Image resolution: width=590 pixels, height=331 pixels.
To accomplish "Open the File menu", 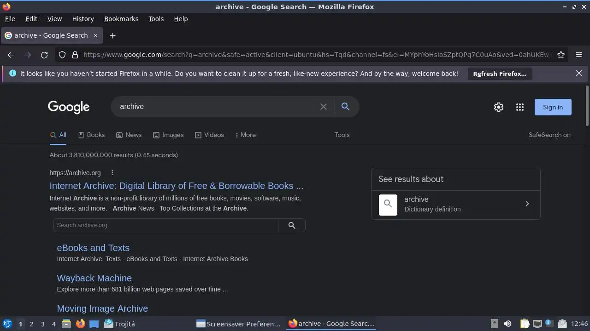I will (x=10, y=19).
